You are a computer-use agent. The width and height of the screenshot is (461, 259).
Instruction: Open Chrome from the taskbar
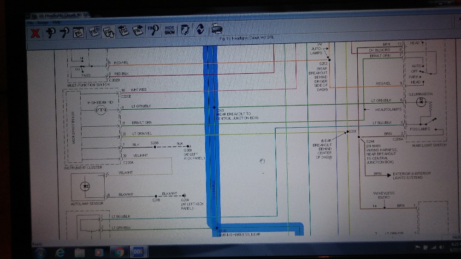click(x=119, y=252)
